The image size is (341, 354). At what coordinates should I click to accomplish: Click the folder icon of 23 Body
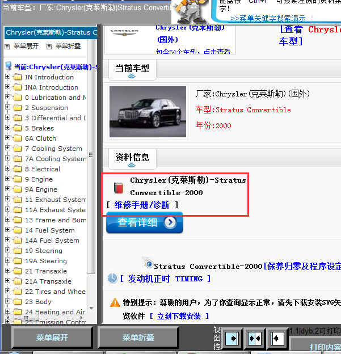click(x=18, y=302)
